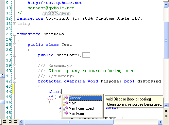Click the 'protected' keyword on line 42
This screenshot has width=169, height=125.
(x=50, y=81)
